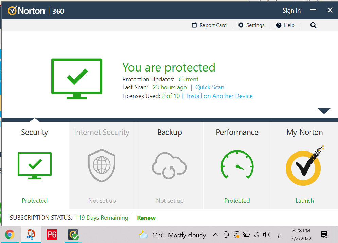
Task: Expand details with the down arrow
Action: [x=324, y=111]
